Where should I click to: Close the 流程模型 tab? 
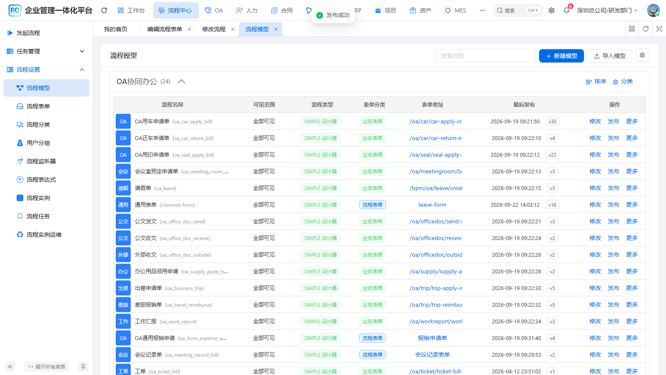pyautogui.click(x=276, y=29)
